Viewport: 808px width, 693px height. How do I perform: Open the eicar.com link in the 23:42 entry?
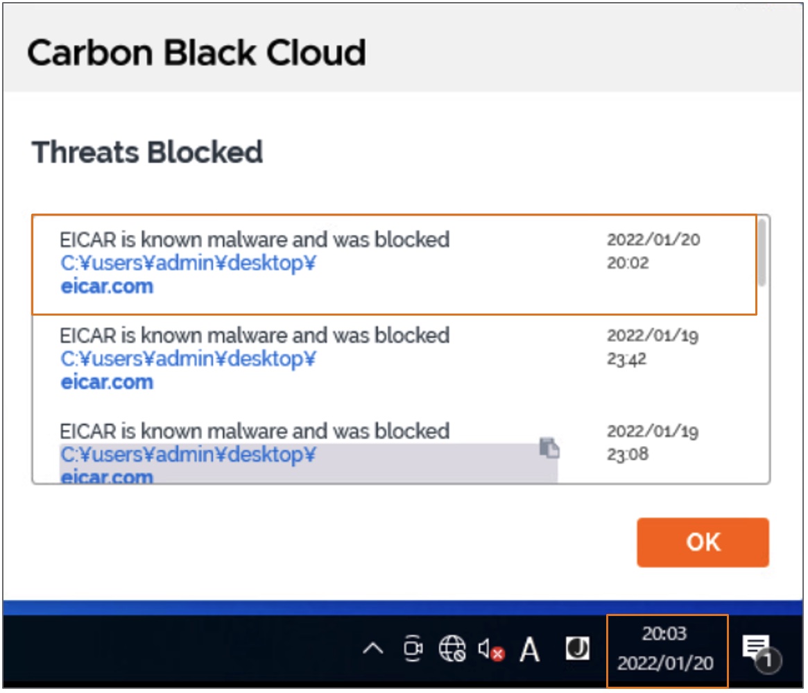[x=107, y=382]
